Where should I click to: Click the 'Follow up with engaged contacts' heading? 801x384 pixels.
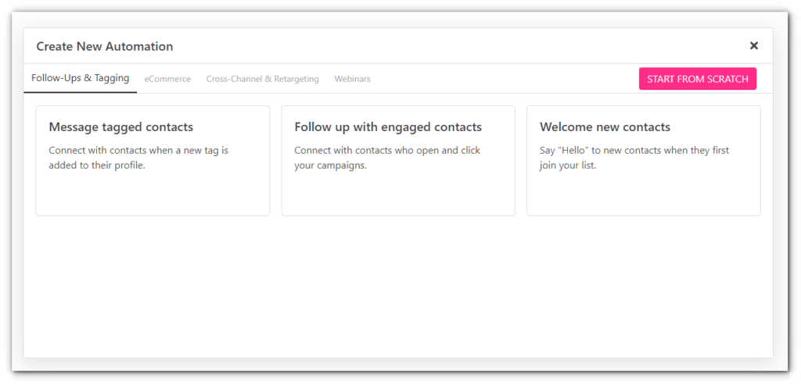tap(388, 127)
